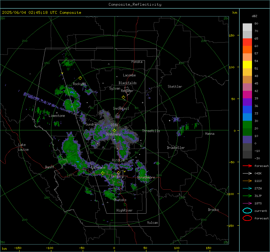Screen dimensions: 270x252
Task: Click the Sylvan label
Action: point(115,88)
